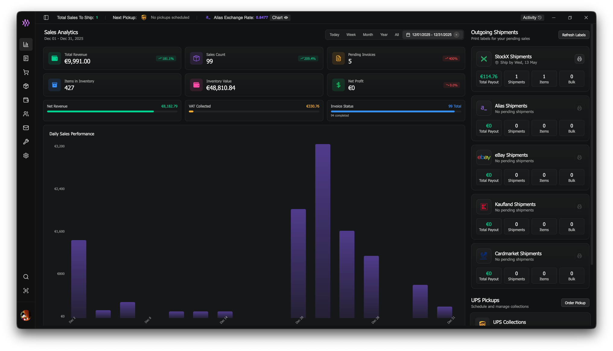Click the Alias Shipments printer icon

point(579,108)
